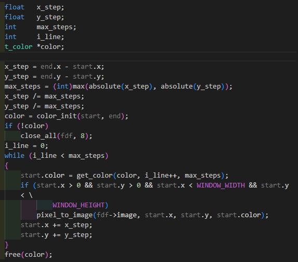Image resolution: width=298 pixels, height=262 pixels.
Task: Click 'fdf->image' argument
Action: pos(116,215)
